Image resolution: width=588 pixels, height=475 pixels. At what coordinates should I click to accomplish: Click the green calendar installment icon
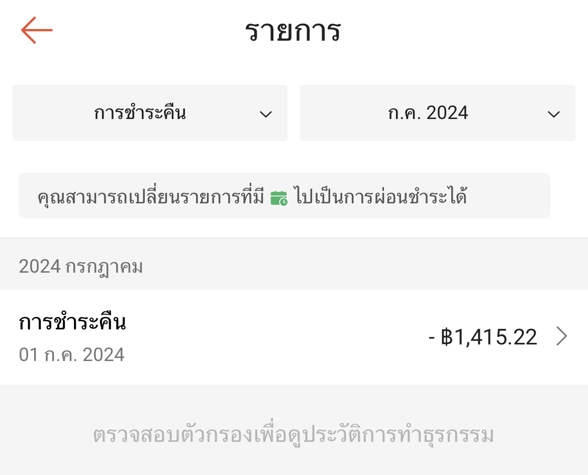(279, 198)
